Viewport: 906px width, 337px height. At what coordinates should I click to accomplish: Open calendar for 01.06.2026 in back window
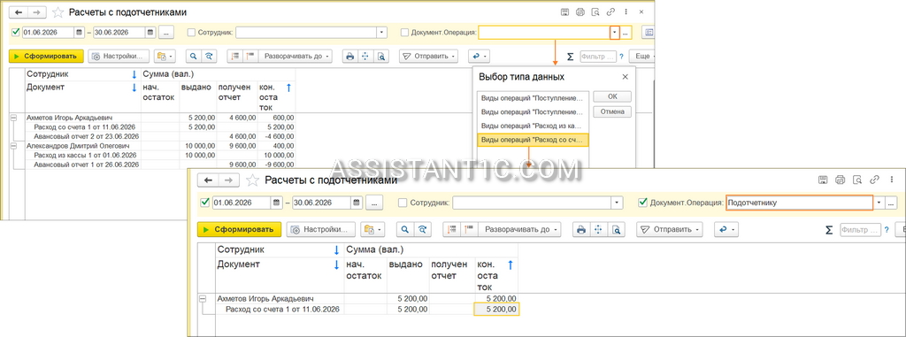point(79,33)
